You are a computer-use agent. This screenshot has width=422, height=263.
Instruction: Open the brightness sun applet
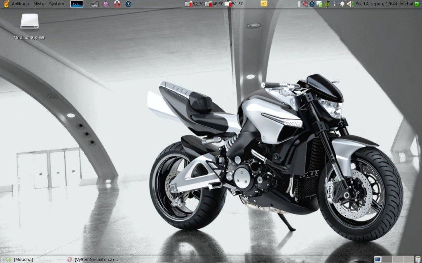[342, 4]
